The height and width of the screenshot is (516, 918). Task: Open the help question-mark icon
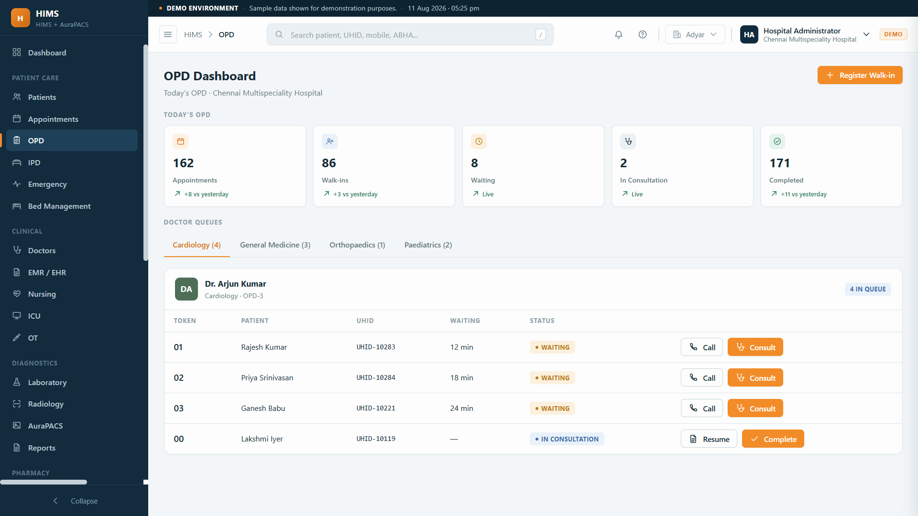coord(643,34)
